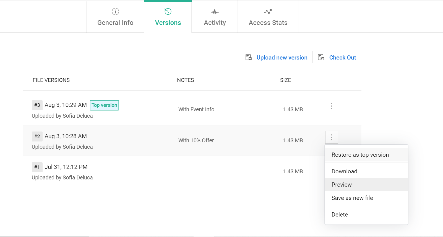Image resolution: width=443 pixels, height=237 pixels.
Task: Click the Access Stats graph icon
Action: 268,12
